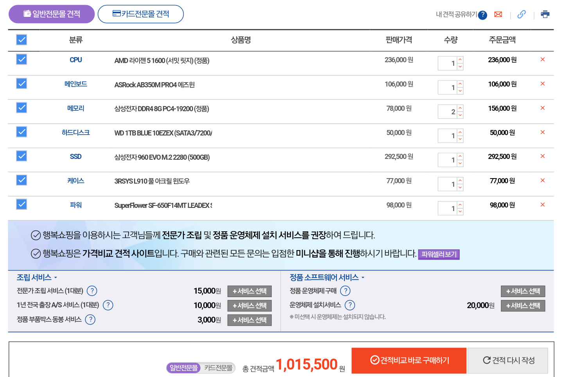Show help for 정품 운영체제 구매
Screen dimensions: 563x377
[x=345, y=291]
